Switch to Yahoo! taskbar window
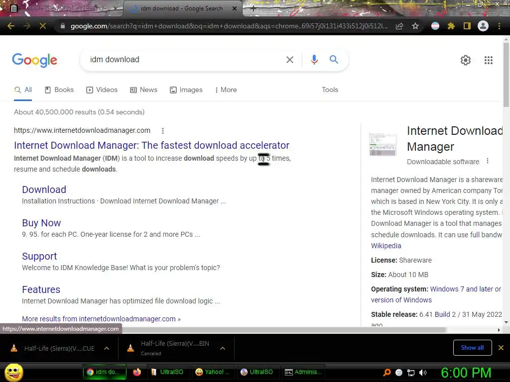 pos(213,372)
